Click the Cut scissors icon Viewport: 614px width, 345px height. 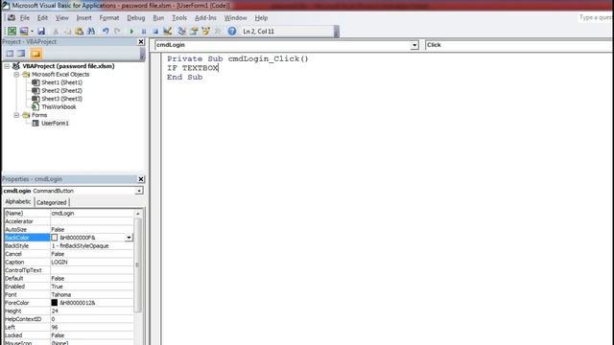56,32
